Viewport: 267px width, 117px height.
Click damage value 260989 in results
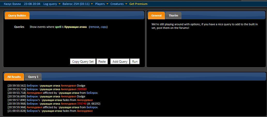(82, 89)
